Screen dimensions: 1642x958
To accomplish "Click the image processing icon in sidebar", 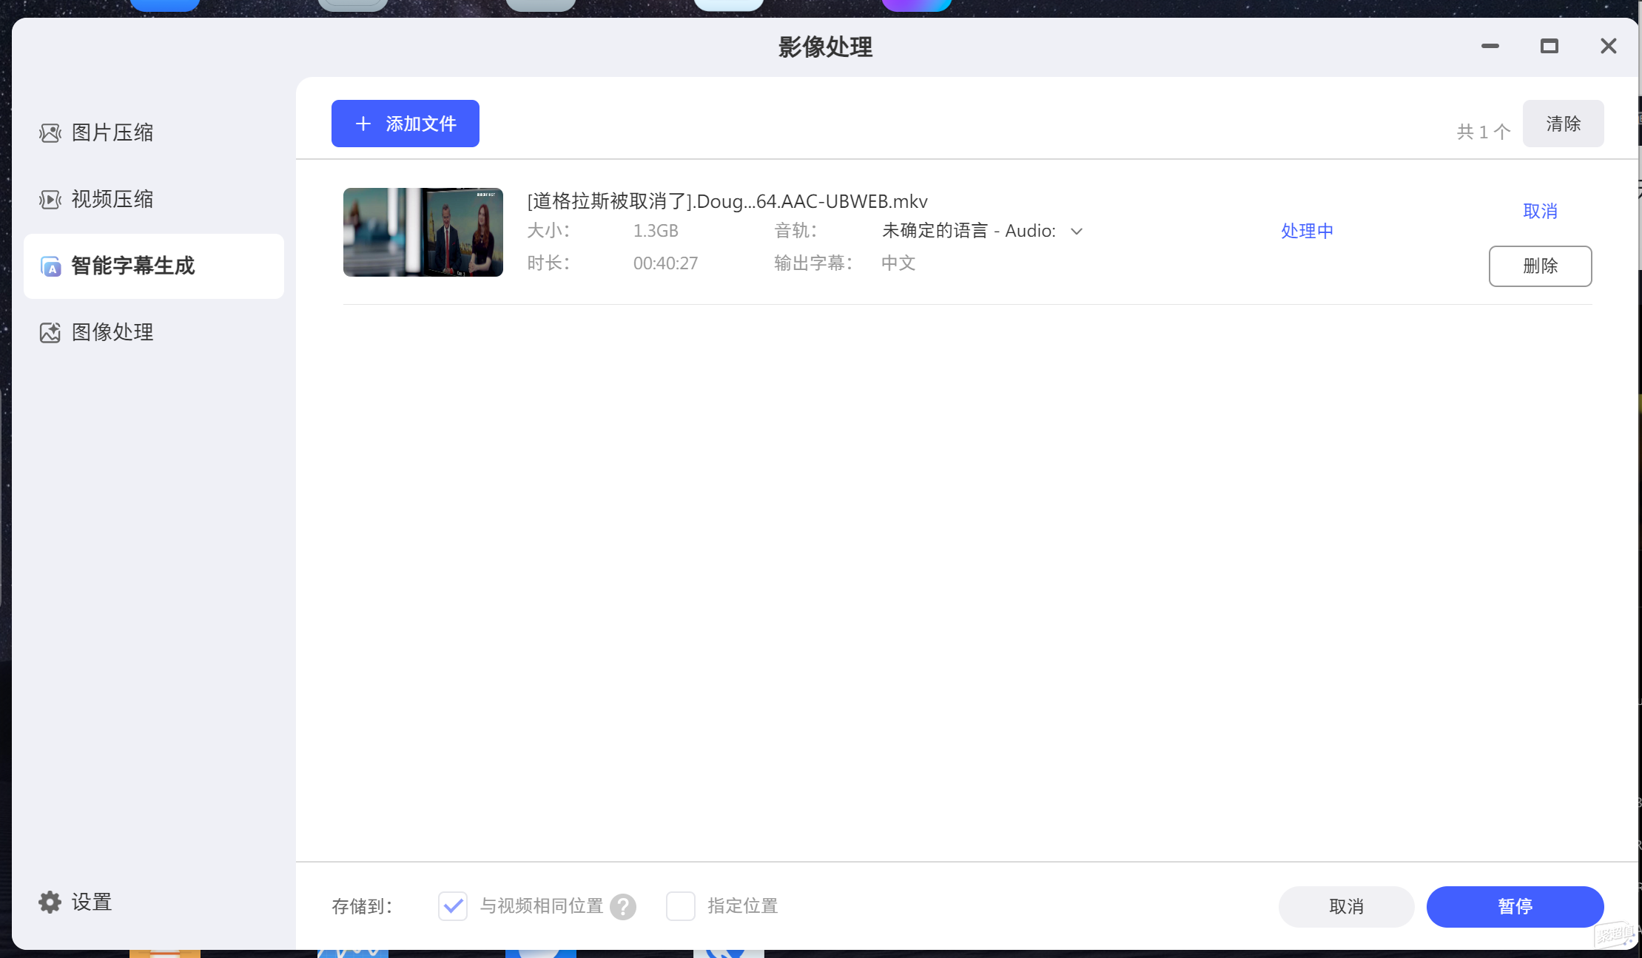I will point(50,333).
